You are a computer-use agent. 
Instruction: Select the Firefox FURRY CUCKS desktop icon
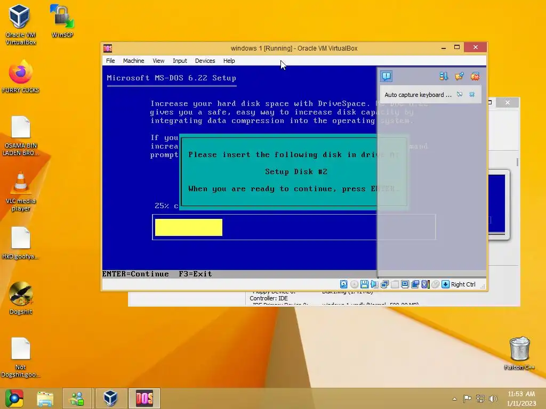(20, 76)
